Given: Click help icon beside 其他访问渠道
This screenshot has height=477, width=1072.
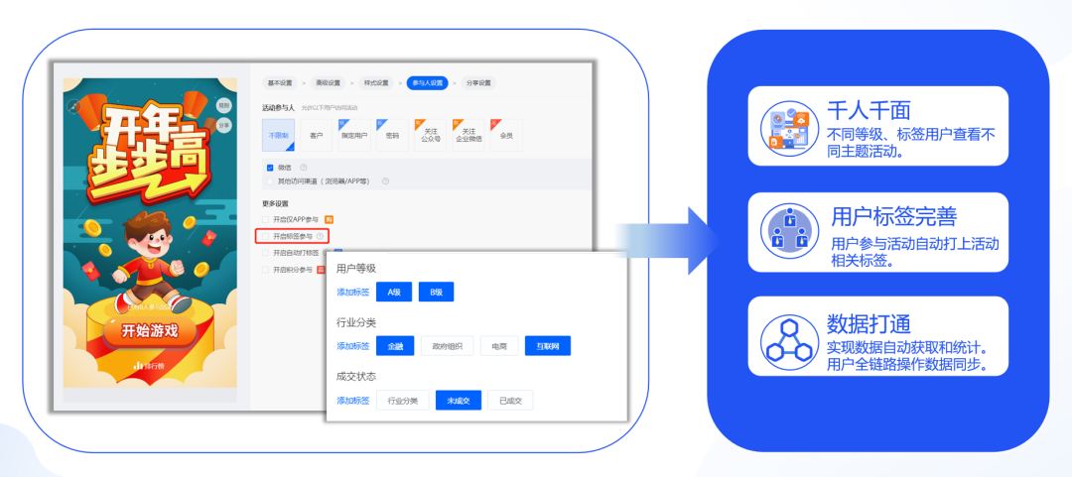Looking at the screenshot, I should pos(385,181).
